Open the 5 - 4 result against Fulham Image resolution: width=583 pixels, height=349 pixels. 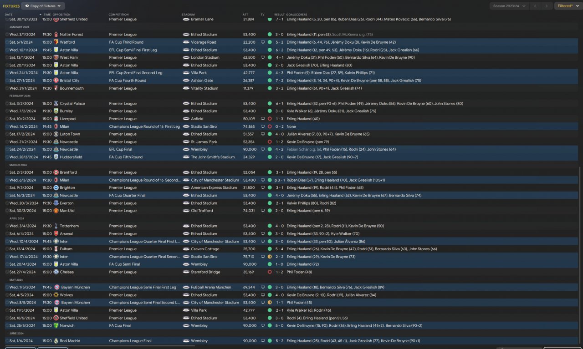[x=279, y=249]
